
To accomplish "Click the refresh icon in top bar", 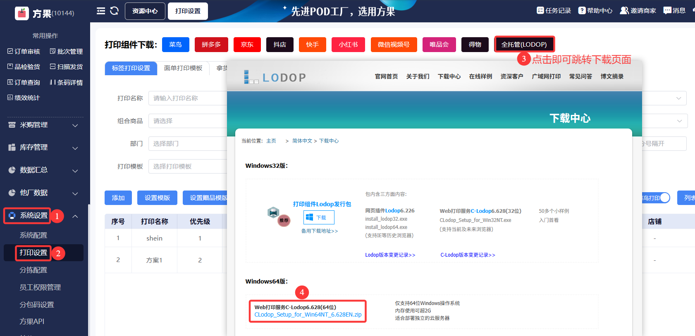I will 115,11.
